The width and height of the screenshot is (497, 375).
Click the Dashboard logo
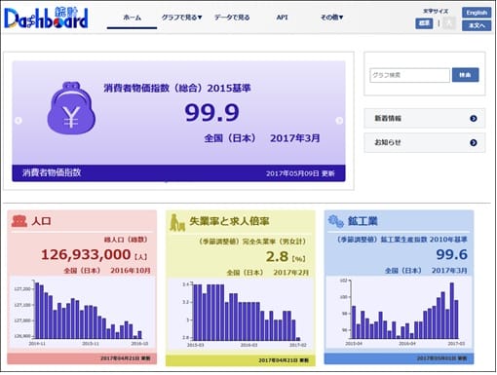(x=46, y=18)
